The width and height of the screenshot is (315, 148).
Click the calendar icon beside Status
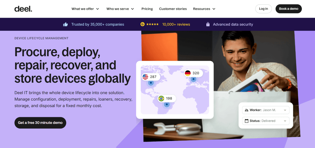(x=247, y=121)
